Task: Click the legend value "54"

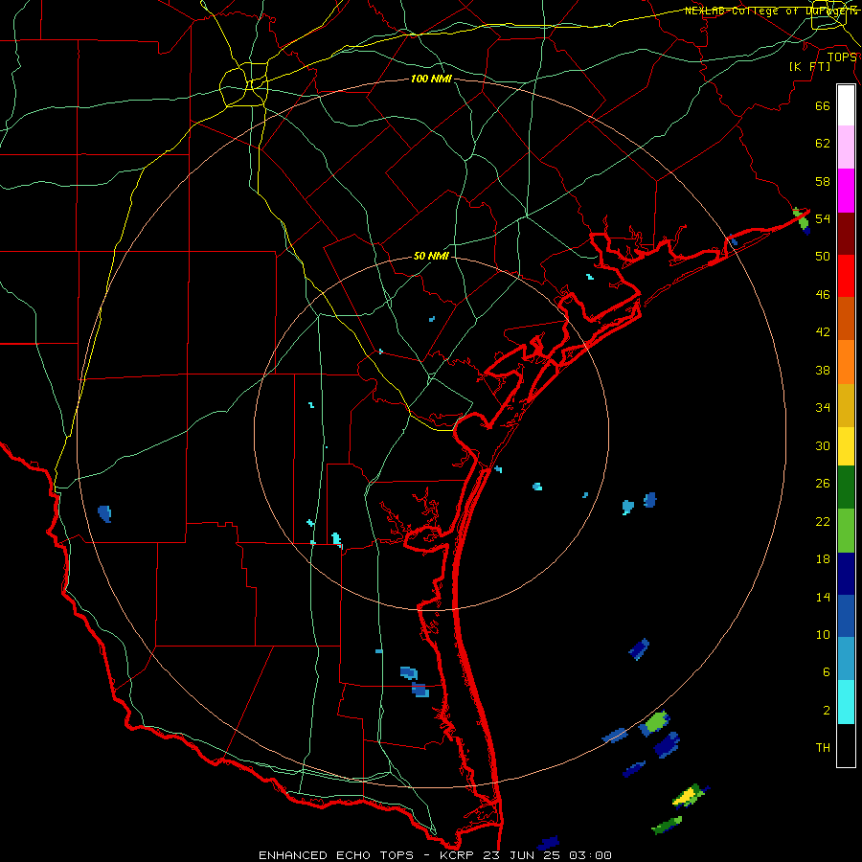Action: (823, 218)
